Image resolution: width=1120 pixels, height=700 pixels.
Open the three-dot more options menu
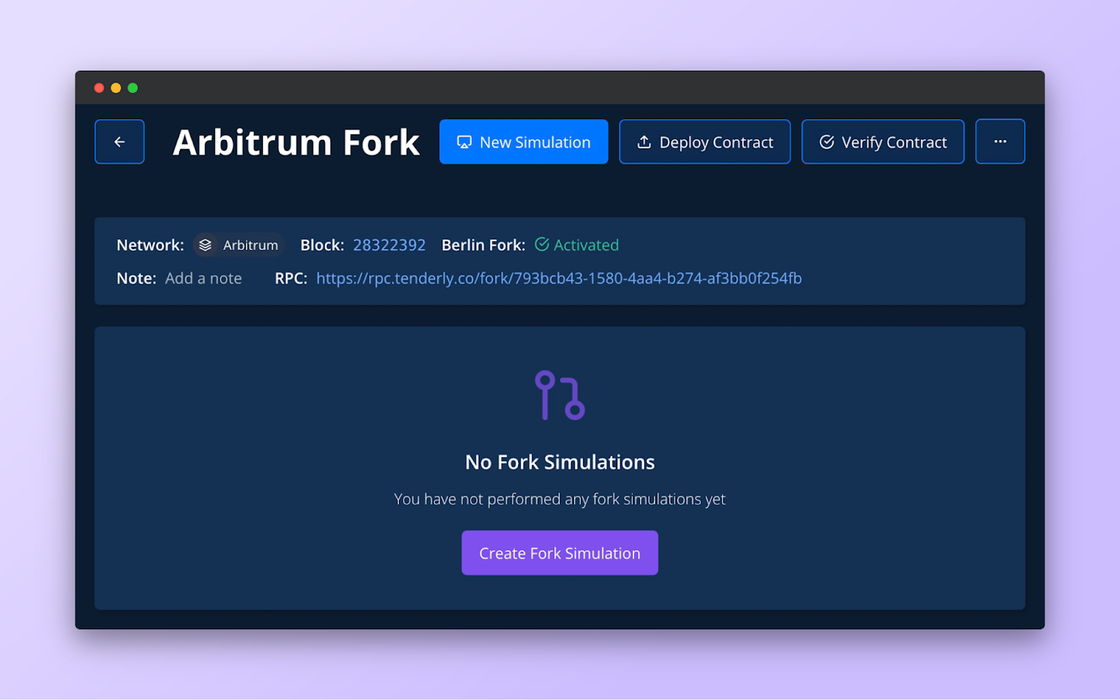click(1000, 141)
